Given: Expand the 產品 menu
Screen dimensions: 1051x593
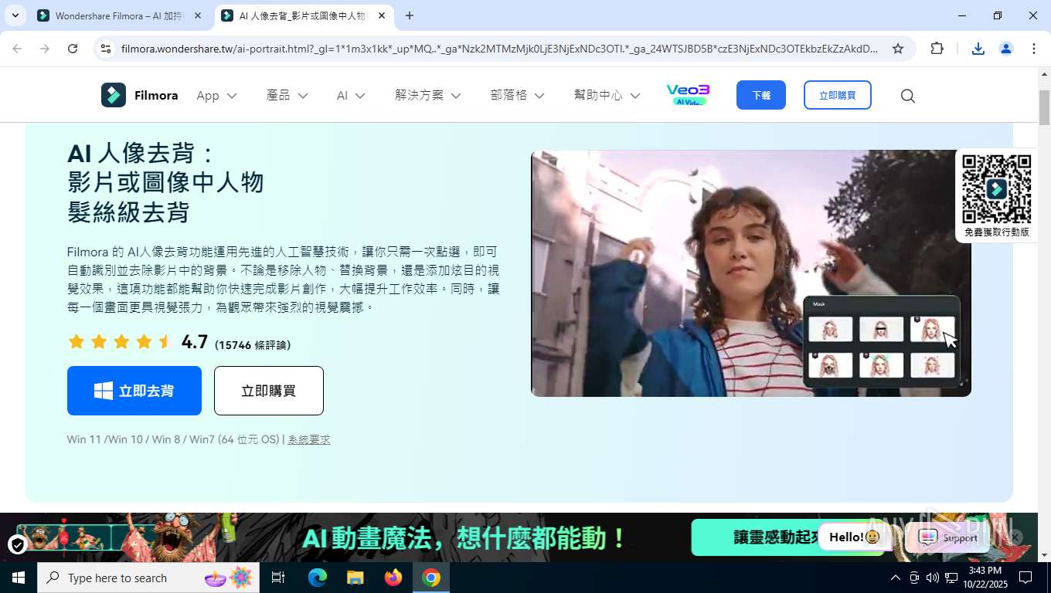Looking at the screenshot, I should click(287, 96).
